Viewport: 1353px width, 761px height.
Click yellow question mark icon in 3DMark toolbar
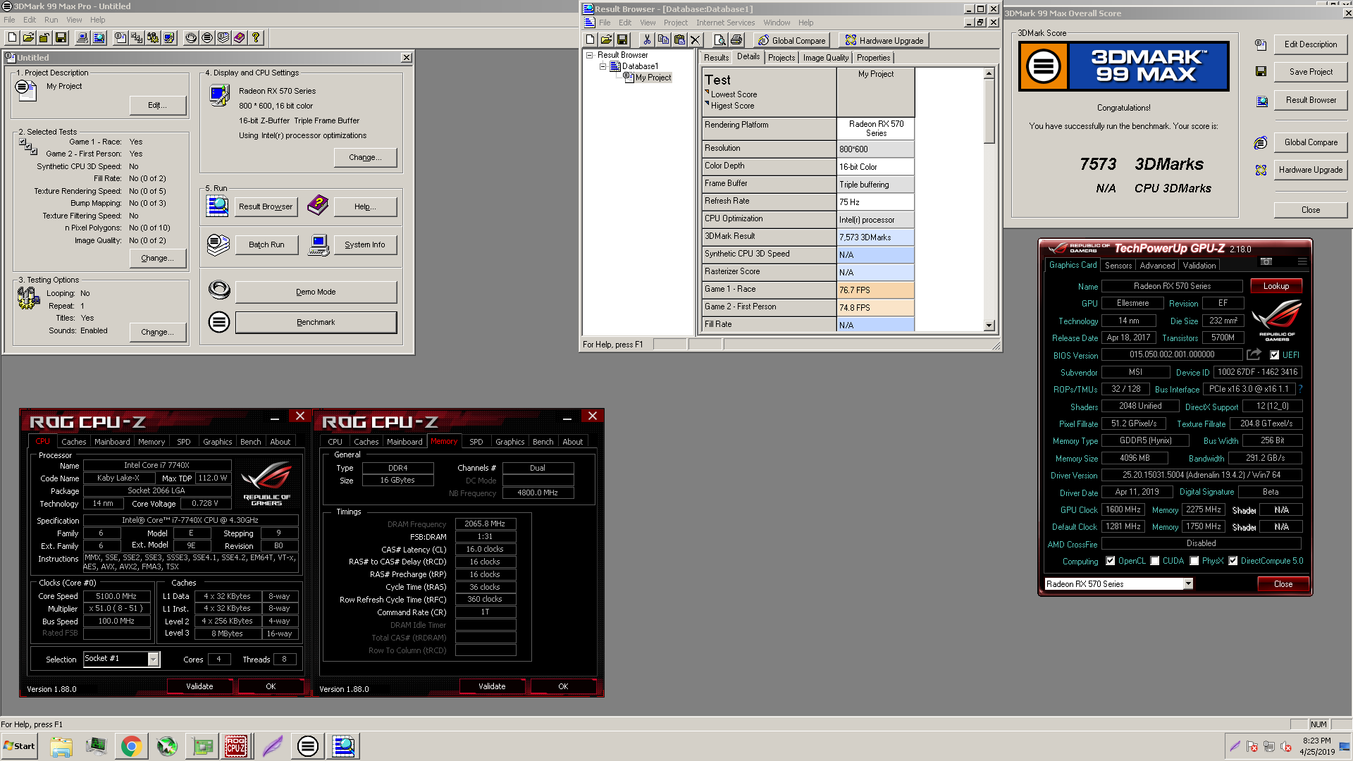[x=256, y=38]
